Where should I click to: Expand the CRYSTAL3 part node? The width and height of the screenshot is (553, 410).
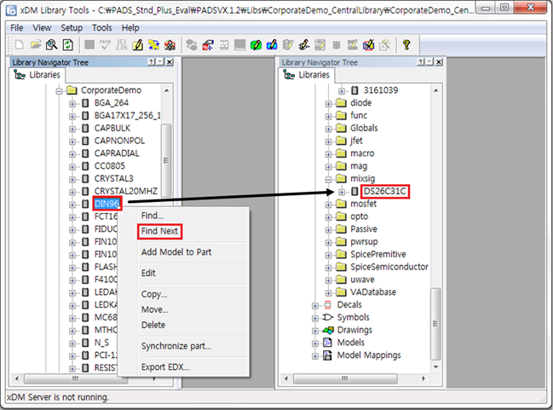click(72, 179)
